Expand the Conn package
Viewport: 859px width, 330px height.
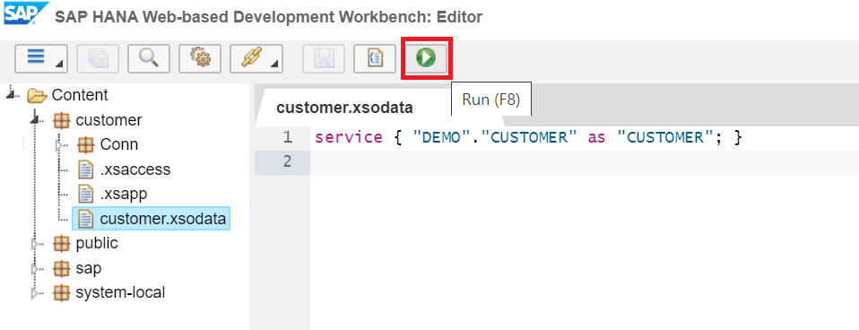pos(61,144)
